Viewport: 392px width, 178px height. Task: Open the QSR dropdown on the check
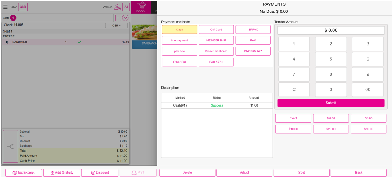[x=116, y=26]
